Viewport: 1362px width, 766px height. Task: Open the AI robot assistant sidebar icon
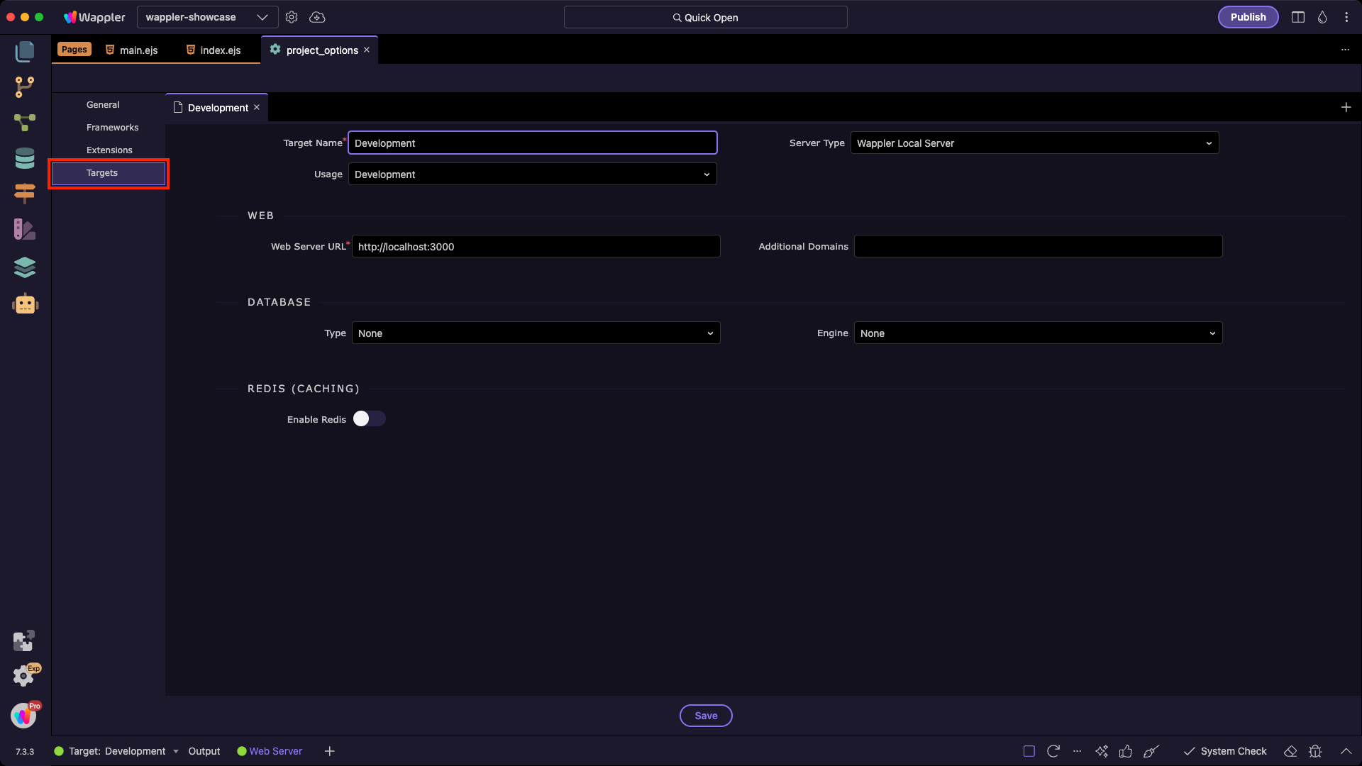(25, 304)
